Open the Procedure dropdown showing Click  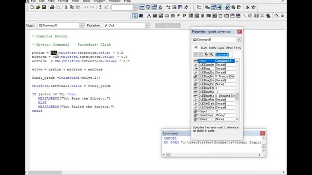coord(147,25)
